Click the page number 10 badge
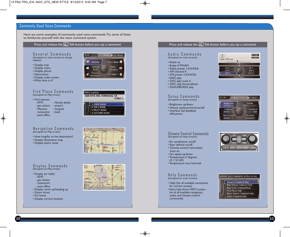The width and height of the screenshot is (290, 237). pos(18,219)
